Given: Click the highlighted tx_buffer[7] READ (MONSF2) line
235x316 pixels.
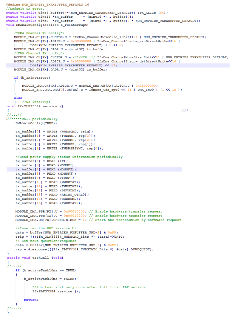Looking at the screenshot, I should [x=46, y=170].
